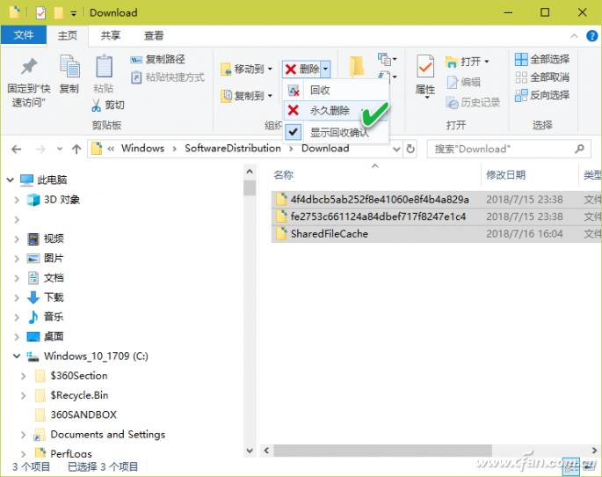Click SoftwareDistribution in the breadcrumb
The width and height of the screenshot is (602, 477).
[x=233, y=149]
